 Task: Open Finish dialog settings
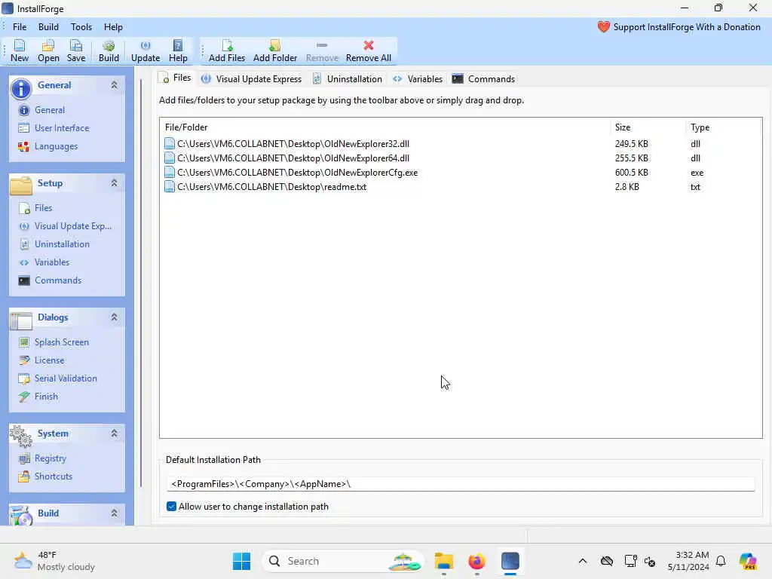[46, 397]
